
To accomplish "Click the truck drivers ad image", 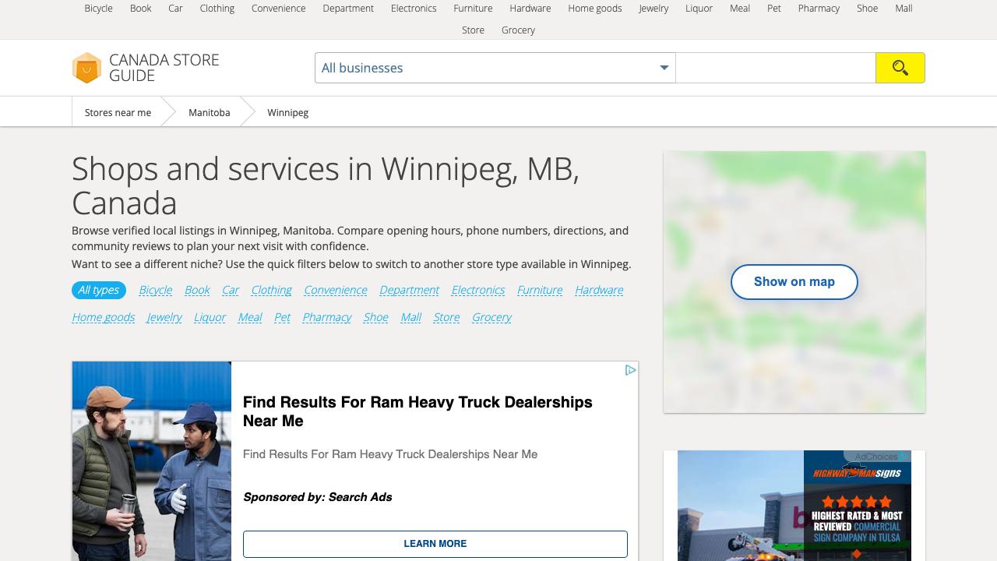I will 152,460.
